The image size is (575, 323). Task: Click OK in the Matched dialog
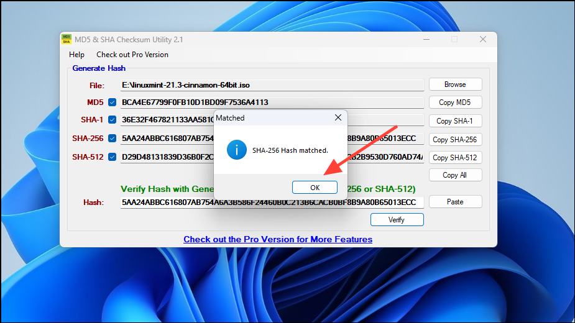[315, 188]
